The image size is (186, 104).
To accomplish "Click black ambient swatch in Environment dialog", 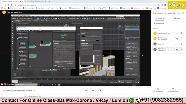I will coord(97,40).
